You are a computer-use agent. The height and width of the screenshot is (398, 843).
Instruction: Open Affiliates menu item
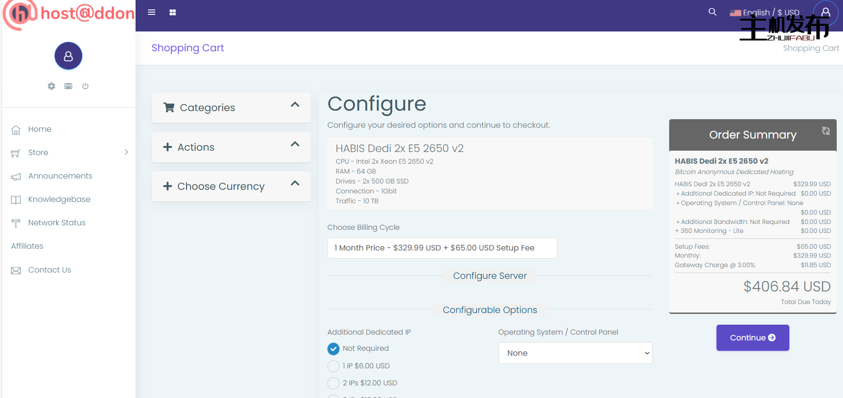click(x=27, y=246)
